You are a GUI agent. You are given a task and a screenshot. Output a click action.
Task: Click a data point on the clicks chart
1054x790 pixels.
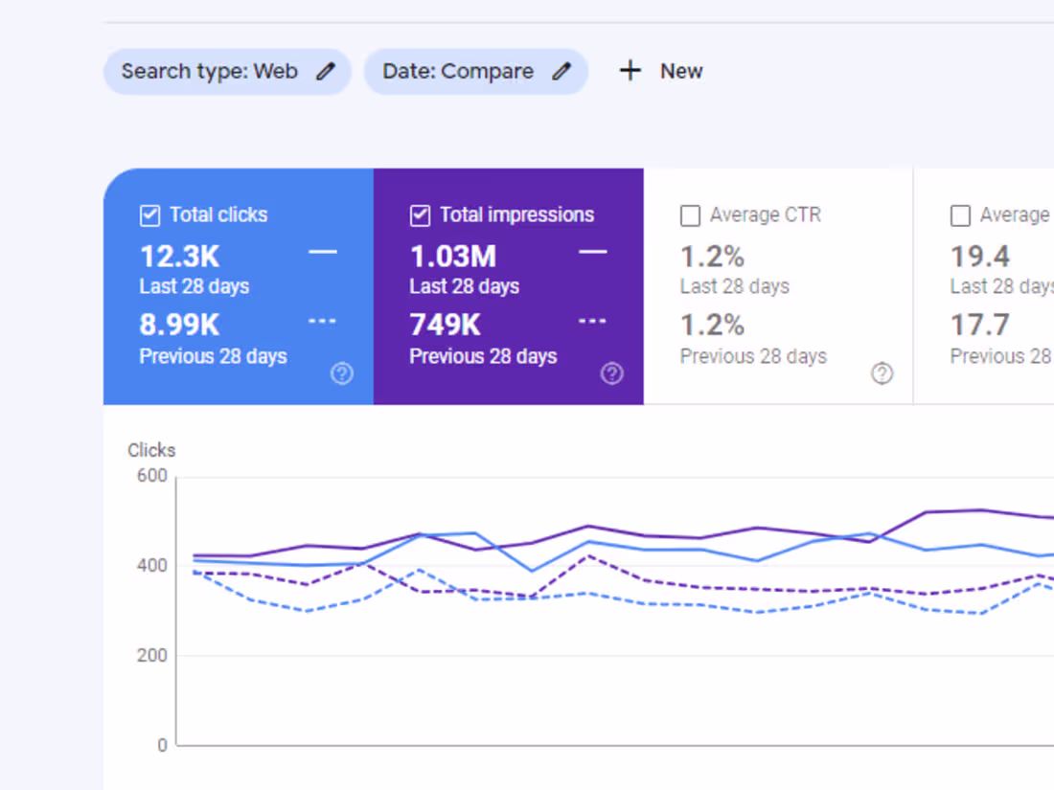(x=585, y=526)
